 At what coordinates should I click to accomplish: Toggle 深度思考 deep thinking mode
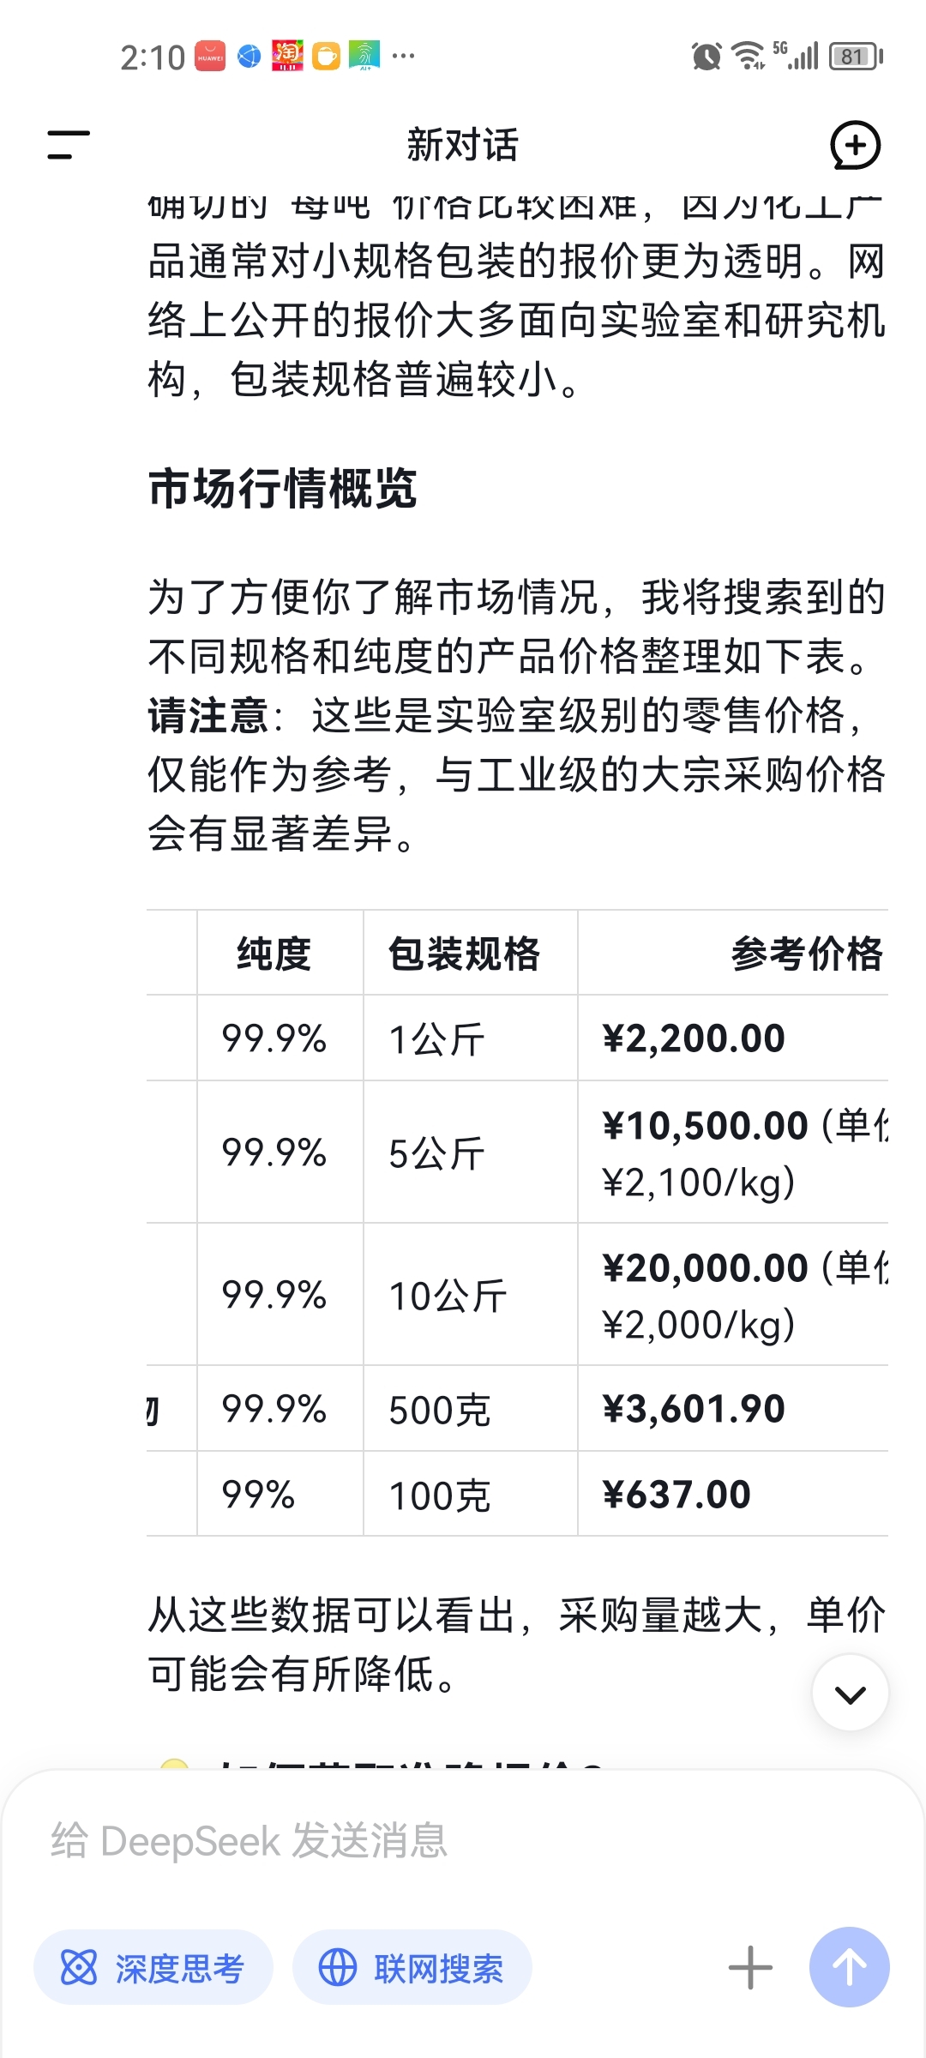(153, 1968)
